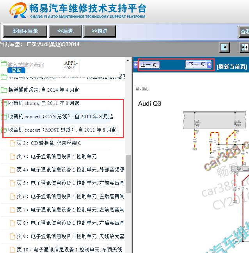Open 页 6 with 左后高音喇
Viewport: 249px width, 253px height.
(71, 196)
